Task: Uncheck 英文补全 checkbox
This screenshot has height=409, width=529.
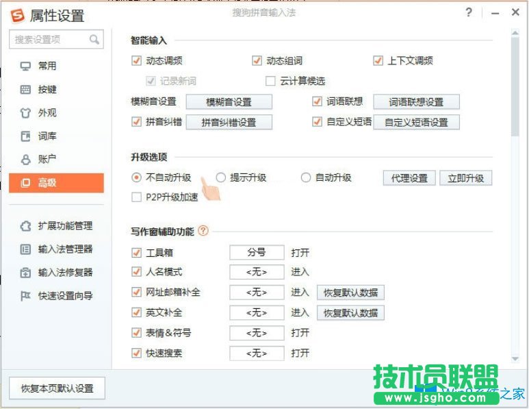Action: tap(136, 312)
